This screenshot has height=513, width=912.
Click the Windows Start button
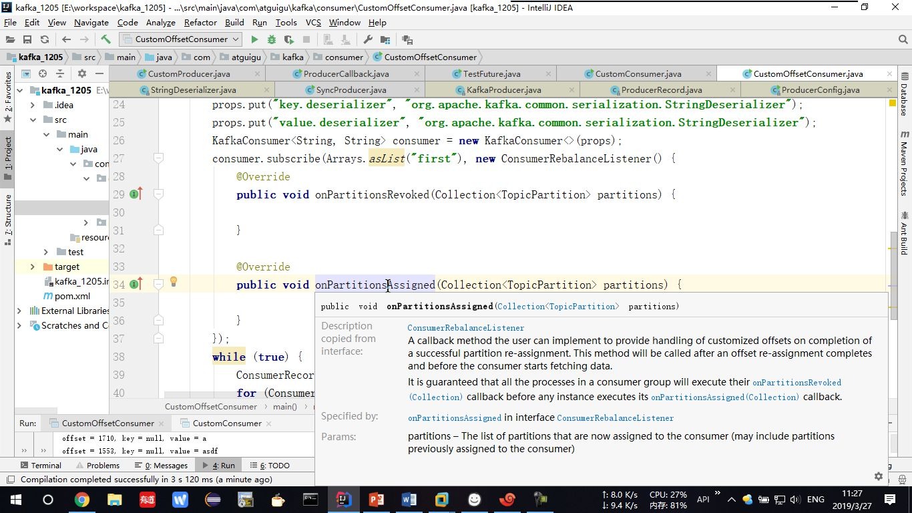pyautogui.click(x=16, y=500)
